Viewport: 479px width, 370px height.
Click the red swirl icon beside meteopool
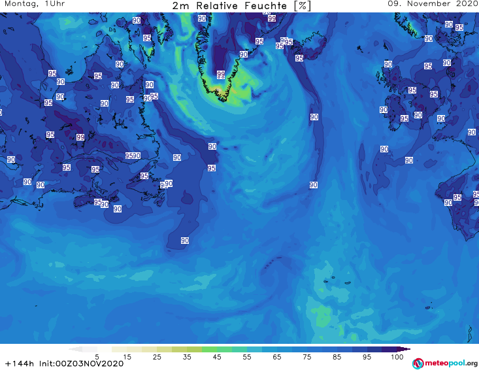click(x=418, y=364)
